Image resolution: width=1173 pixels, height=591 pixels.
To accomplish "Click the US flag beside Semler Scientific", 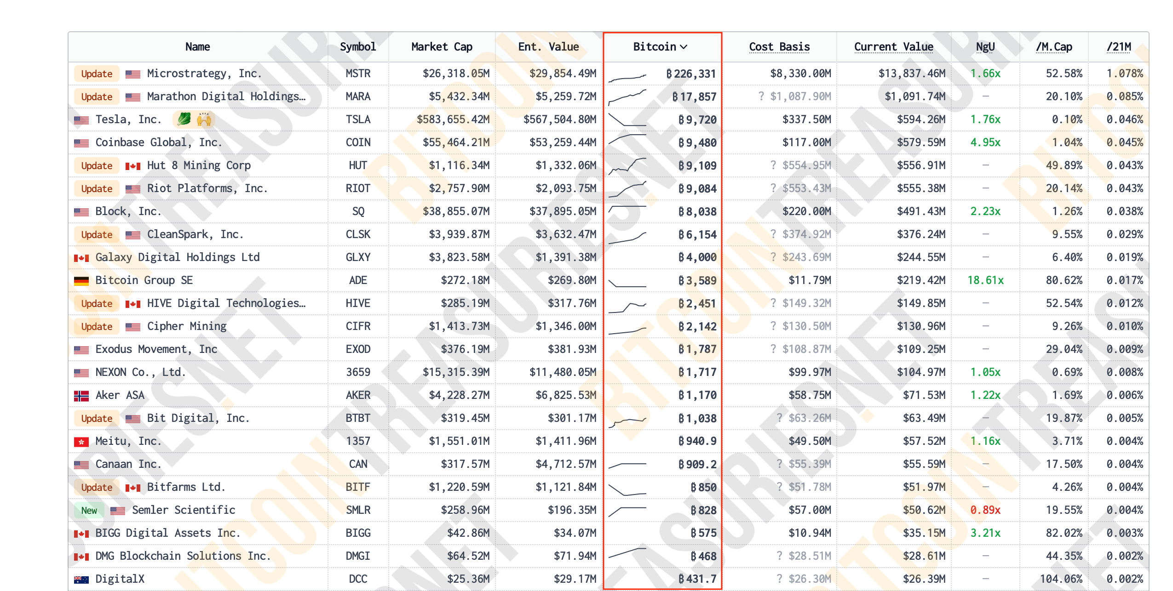I will (118, 511).
